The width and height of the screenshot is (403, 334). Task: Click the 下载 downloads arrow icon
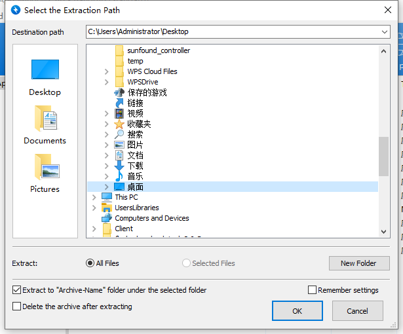(119, 166)
